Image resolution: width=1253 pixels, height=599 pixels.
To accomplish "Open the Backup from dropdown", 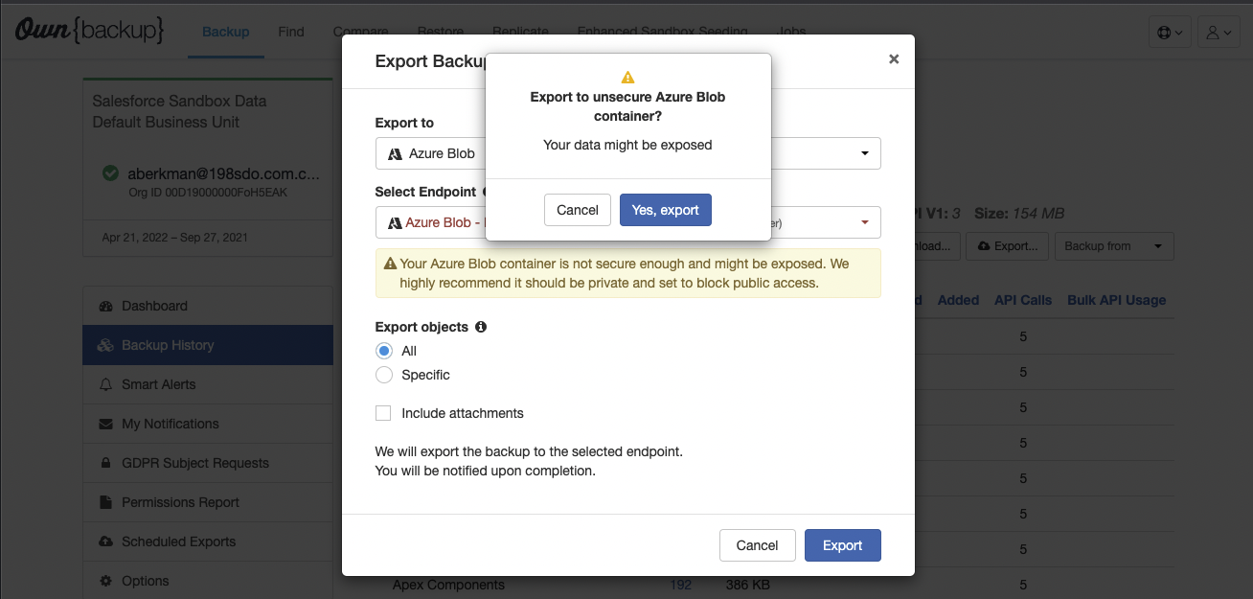I will pyautogui.click(x=1114, y=246).
